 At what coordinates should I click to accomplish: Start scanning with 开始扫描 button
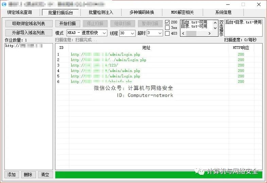68,23
